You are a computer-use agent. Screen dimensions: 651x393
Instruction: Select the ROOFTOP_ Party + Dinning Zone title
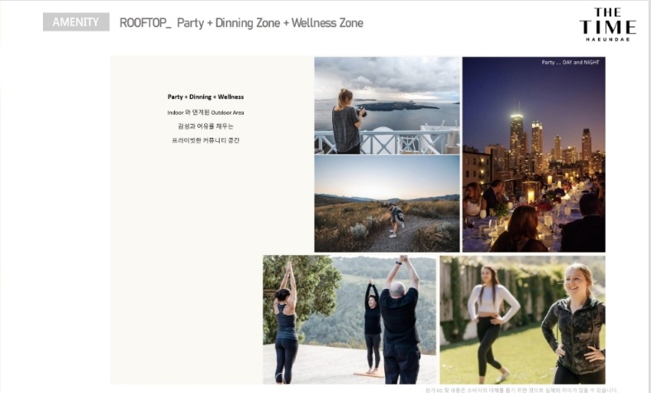pyautogui.click(x=241, y=23)
